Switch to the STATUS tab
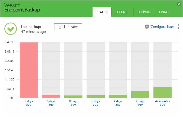The height and width of the screenshot is (119, 183). click(x=102, y=12)
